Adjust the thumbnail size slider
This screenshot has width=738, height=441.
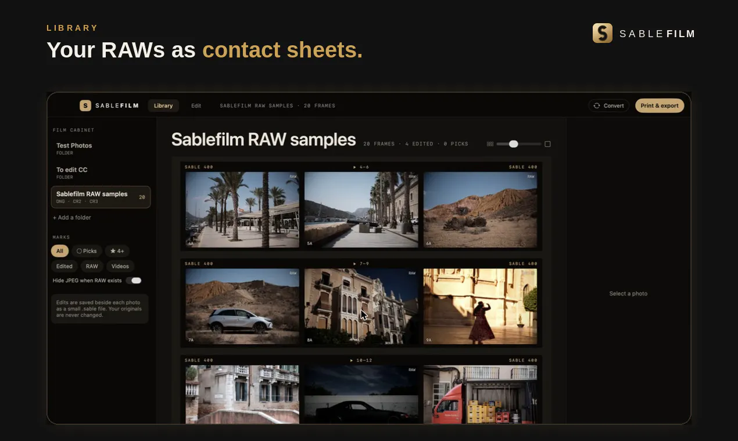pos(518,144)
